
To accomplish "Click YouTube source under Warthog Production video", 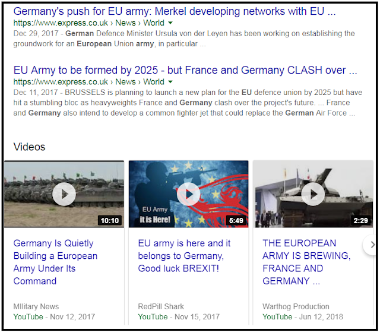I will (x=277, y=317).
